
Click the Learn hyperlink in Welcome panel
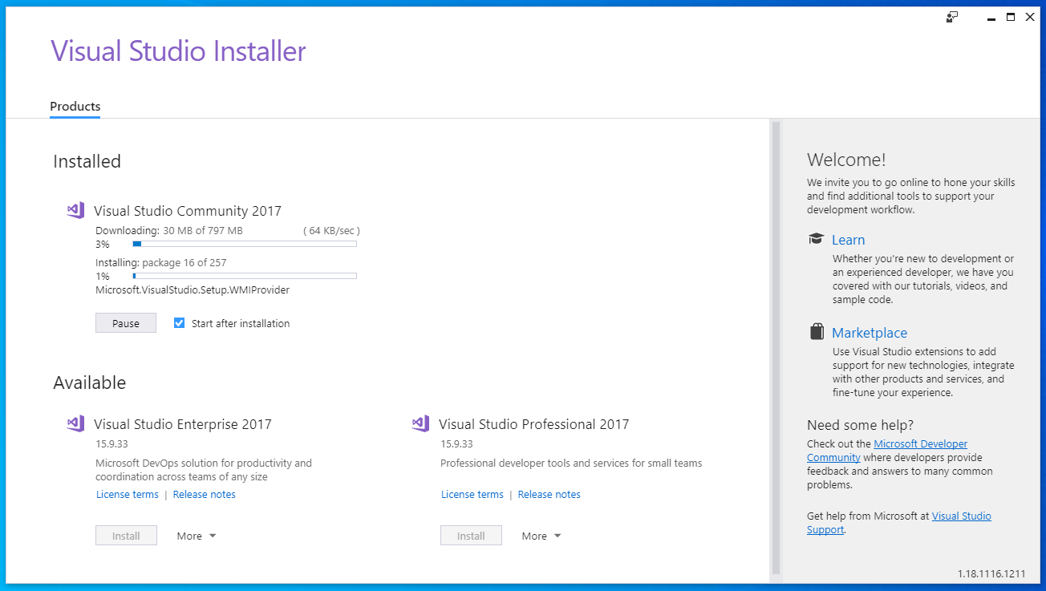click(x=848, y=239)
